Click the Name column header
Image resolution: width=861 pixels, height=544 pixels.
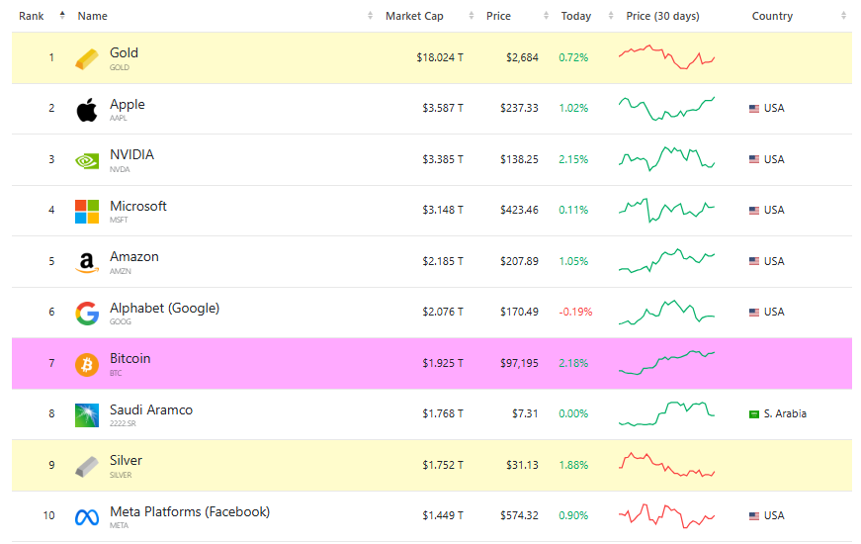(x=92, y=16)
